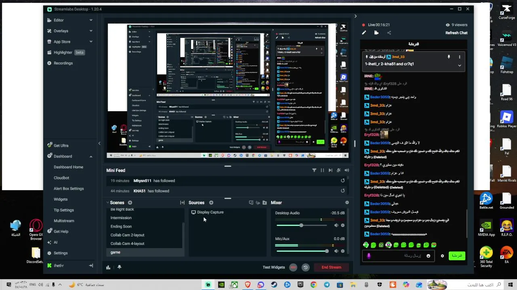Open Recordings in the sidebar
The height and width of the screenshot is (290, 517).
(63, 63)
